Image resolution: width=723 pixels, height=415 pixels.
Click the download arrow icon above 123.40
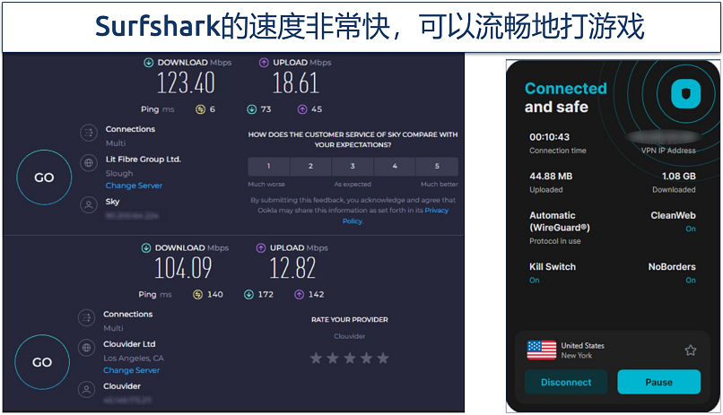[x=148, y=63]
